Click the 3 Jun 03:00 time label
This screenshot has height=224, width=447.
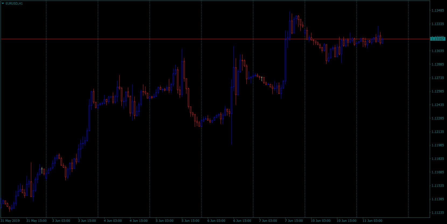61,221
